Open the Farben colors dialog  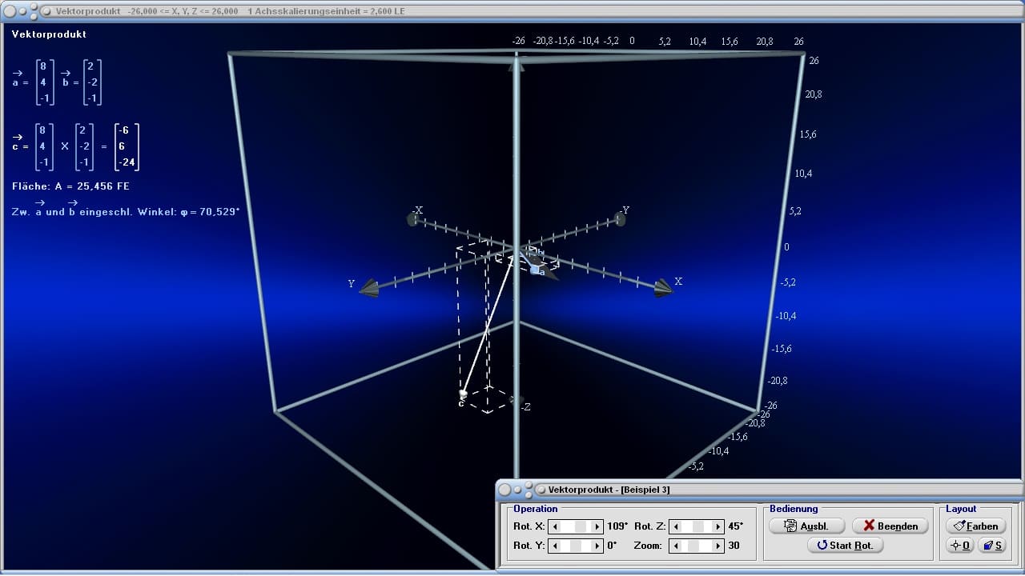[976, 526]
